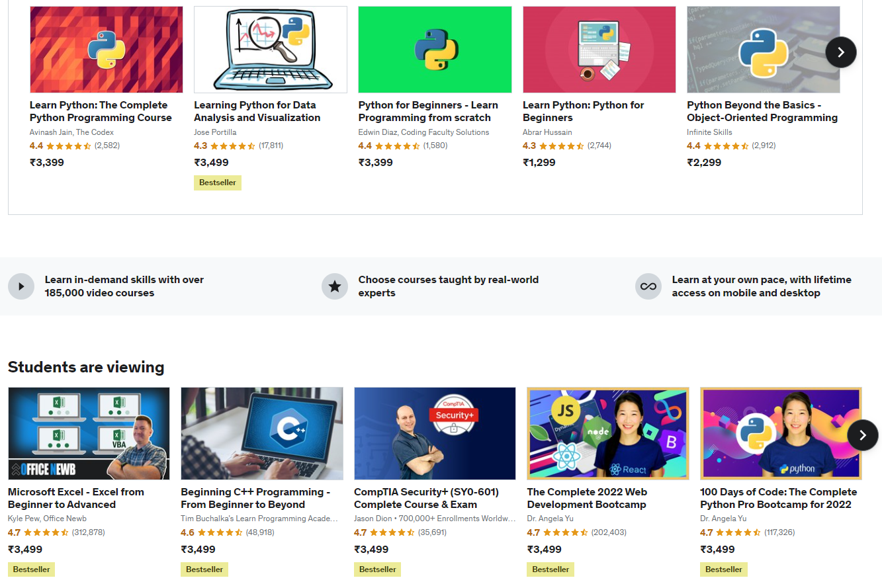The height and width of the screenshot is (586, 882).
Task: Open Beginning C++ Programming thumbnail
Action: pos(262,433)
